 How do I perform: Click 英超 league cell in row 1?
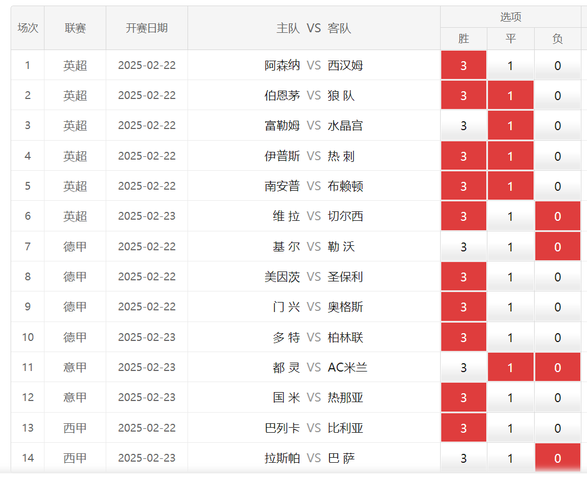click(x=75, y=66)
